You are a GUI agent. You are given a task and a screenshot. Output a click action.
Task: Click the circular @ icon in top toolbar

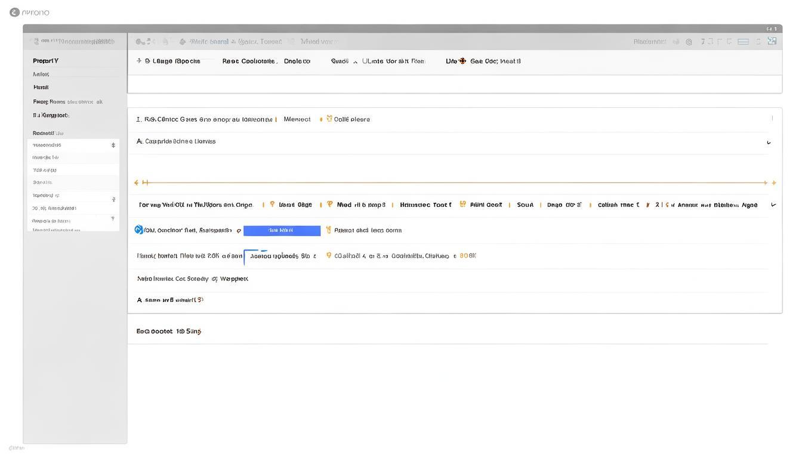(x=689, y=42)
